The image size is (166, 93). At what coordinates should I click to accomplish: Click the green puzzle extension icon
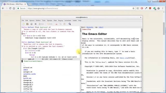pyautogui.click(x=155, y=9)
